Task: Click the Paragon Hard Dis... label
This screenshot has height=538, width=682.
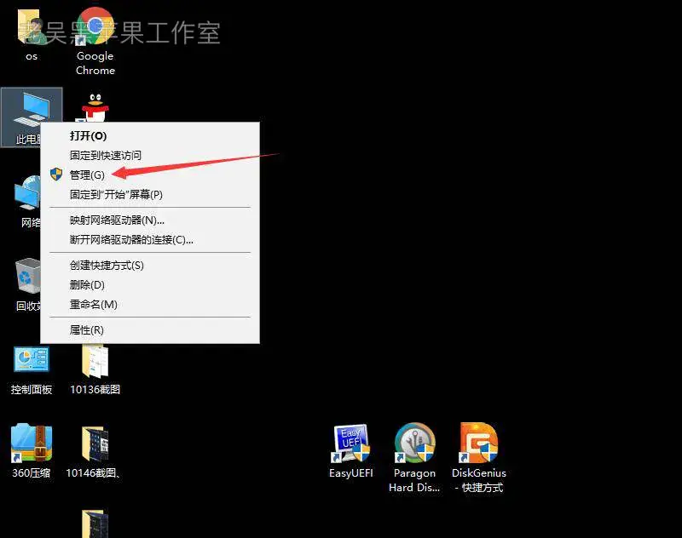Action: 414,480
